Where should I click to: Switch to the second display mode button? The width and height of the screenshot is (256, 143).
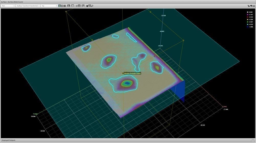[62, 6]
